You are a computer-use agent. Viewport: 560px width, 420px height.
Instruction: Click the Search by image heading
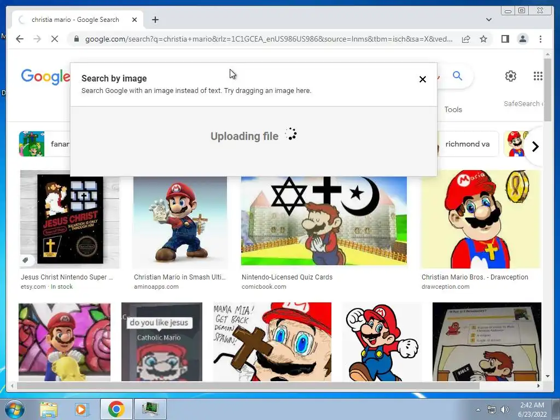[114, 79]
